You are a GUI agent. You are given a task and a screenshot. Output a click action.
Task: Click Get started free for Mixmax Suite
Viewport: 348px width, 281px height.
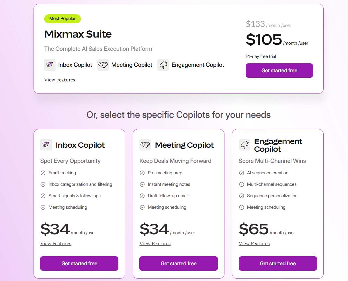pyautogui.click(x=279, y=71)
